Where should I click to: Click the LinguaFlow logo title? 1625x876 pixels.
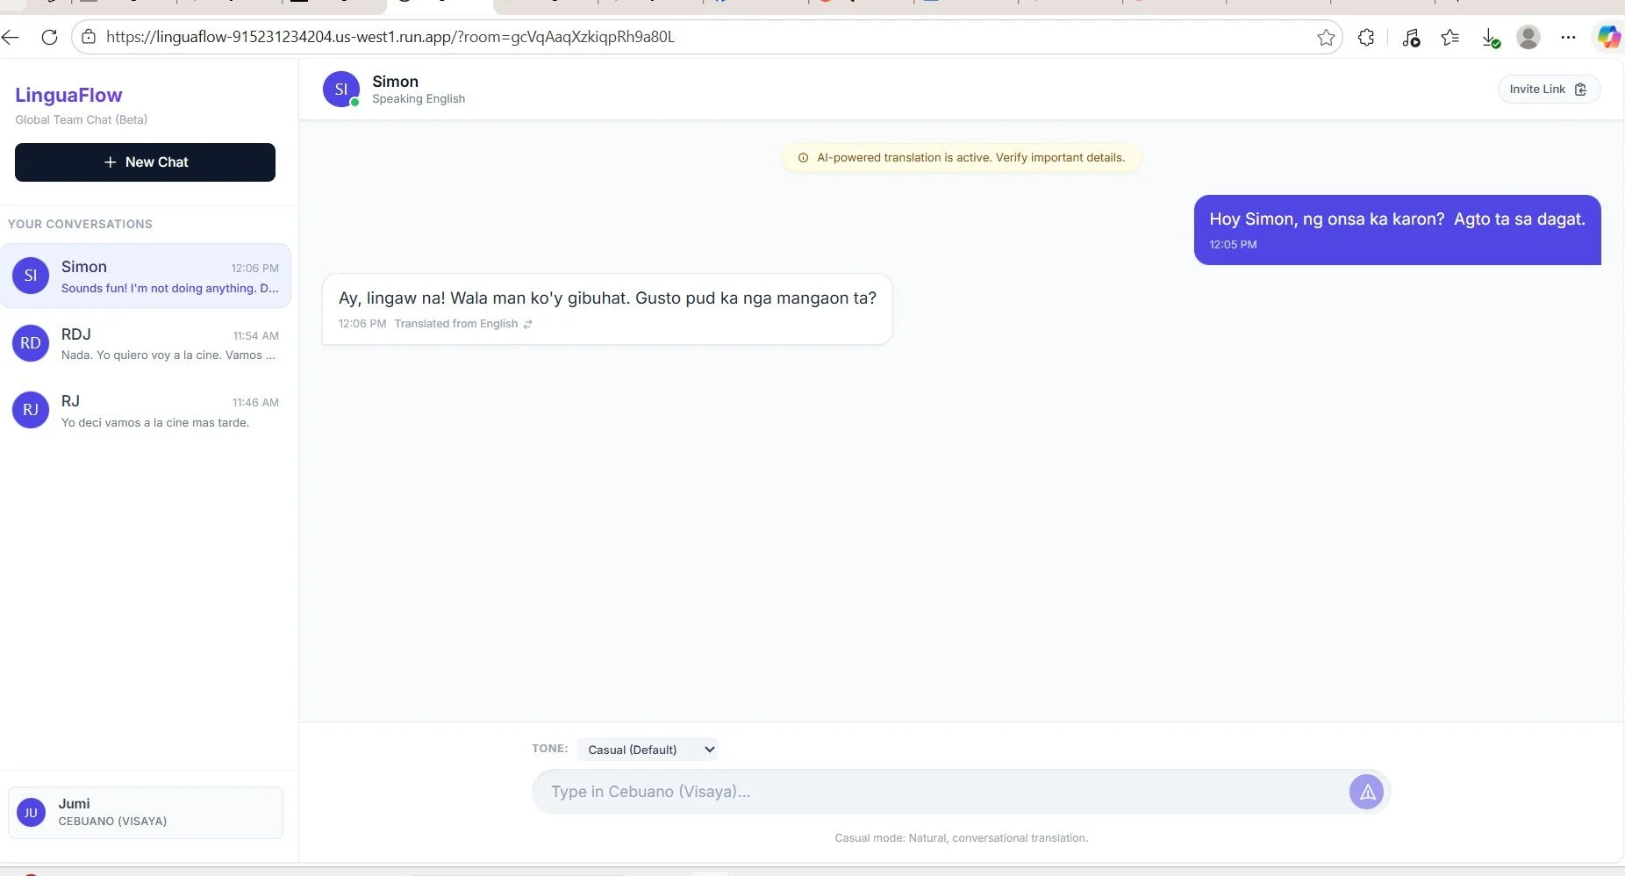(x=68, y=95)
